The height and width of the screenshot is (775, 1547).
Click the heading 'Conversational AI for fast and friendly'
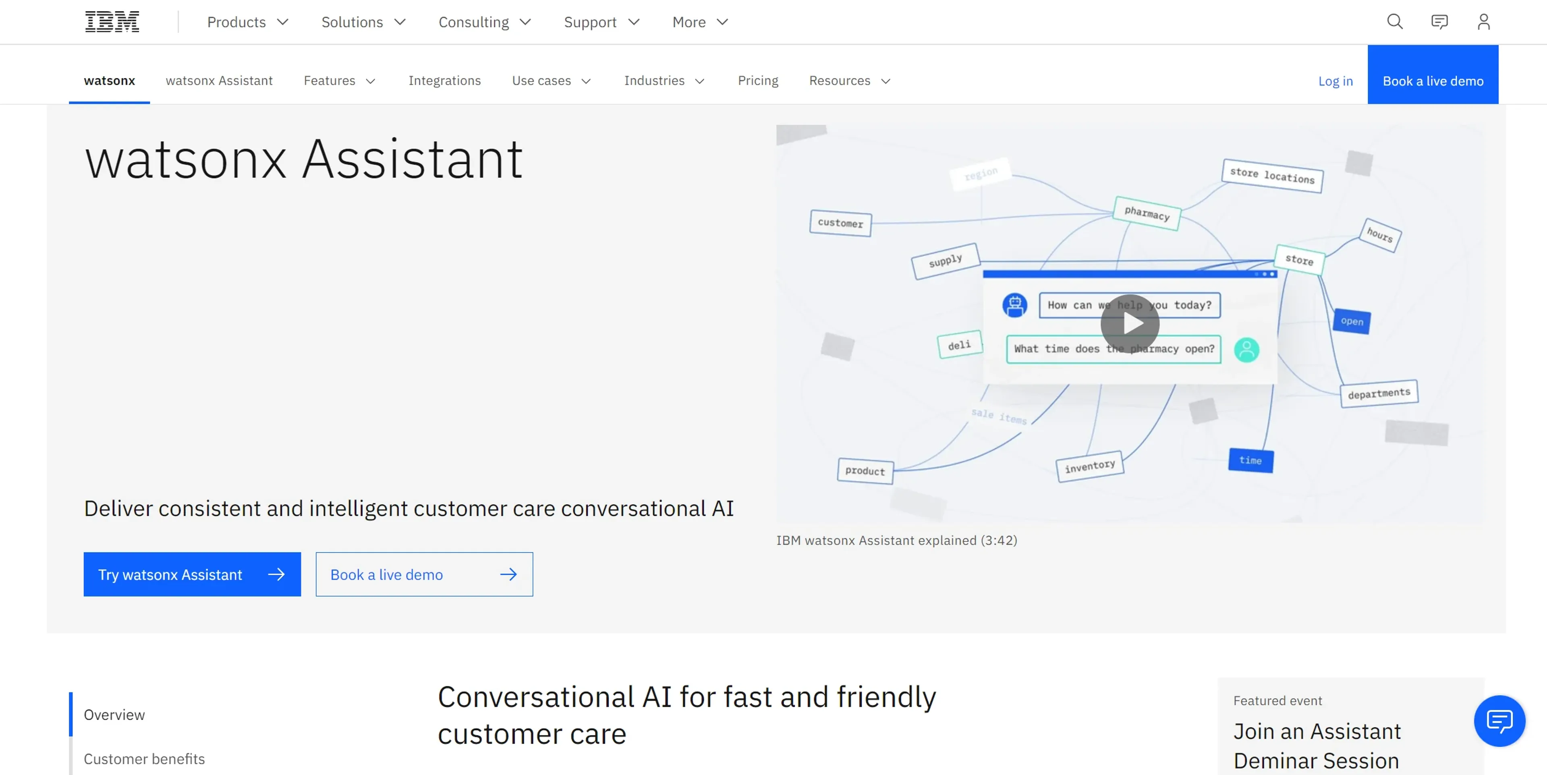tap(686, 697)
